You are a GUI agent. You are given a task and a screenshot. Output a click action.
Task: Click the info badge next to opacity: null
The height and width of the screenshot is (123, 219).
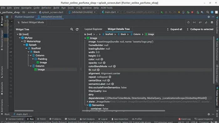[104, 63]
